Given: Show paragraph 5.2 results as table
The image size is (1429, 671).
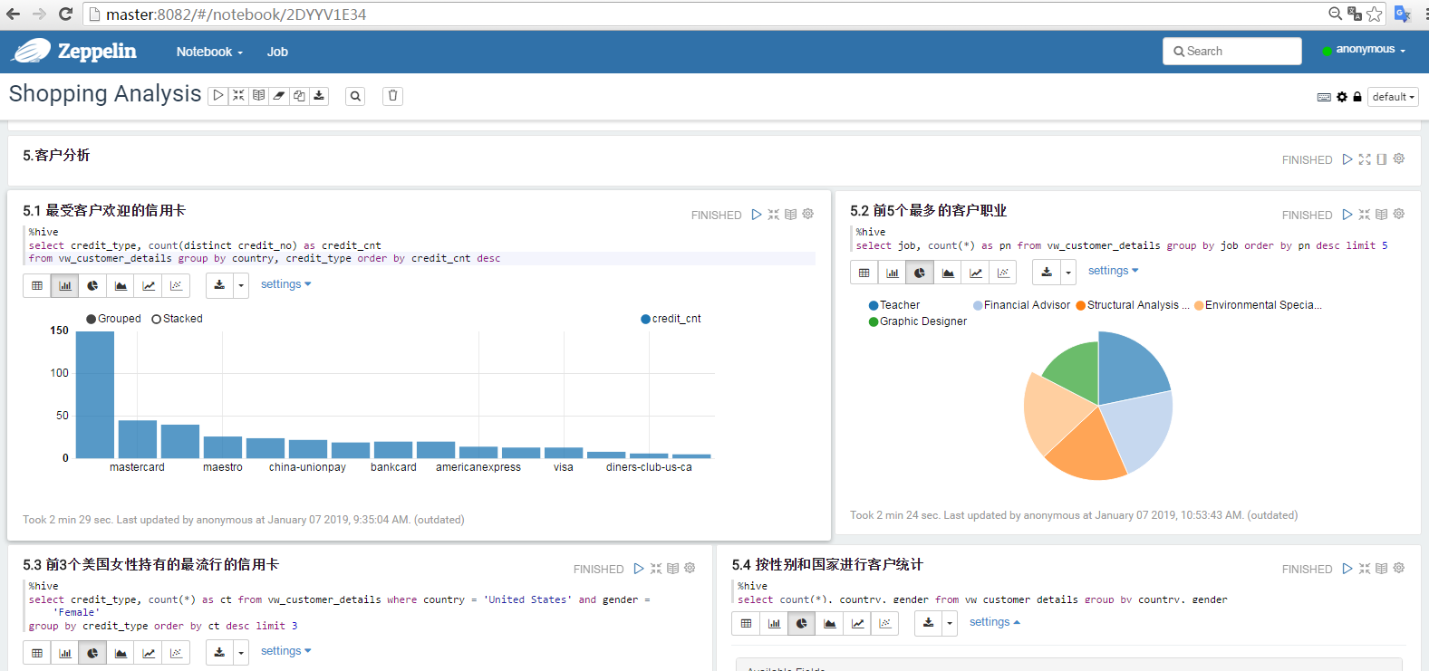Looking at the screenshot, I should coord(864,272).
